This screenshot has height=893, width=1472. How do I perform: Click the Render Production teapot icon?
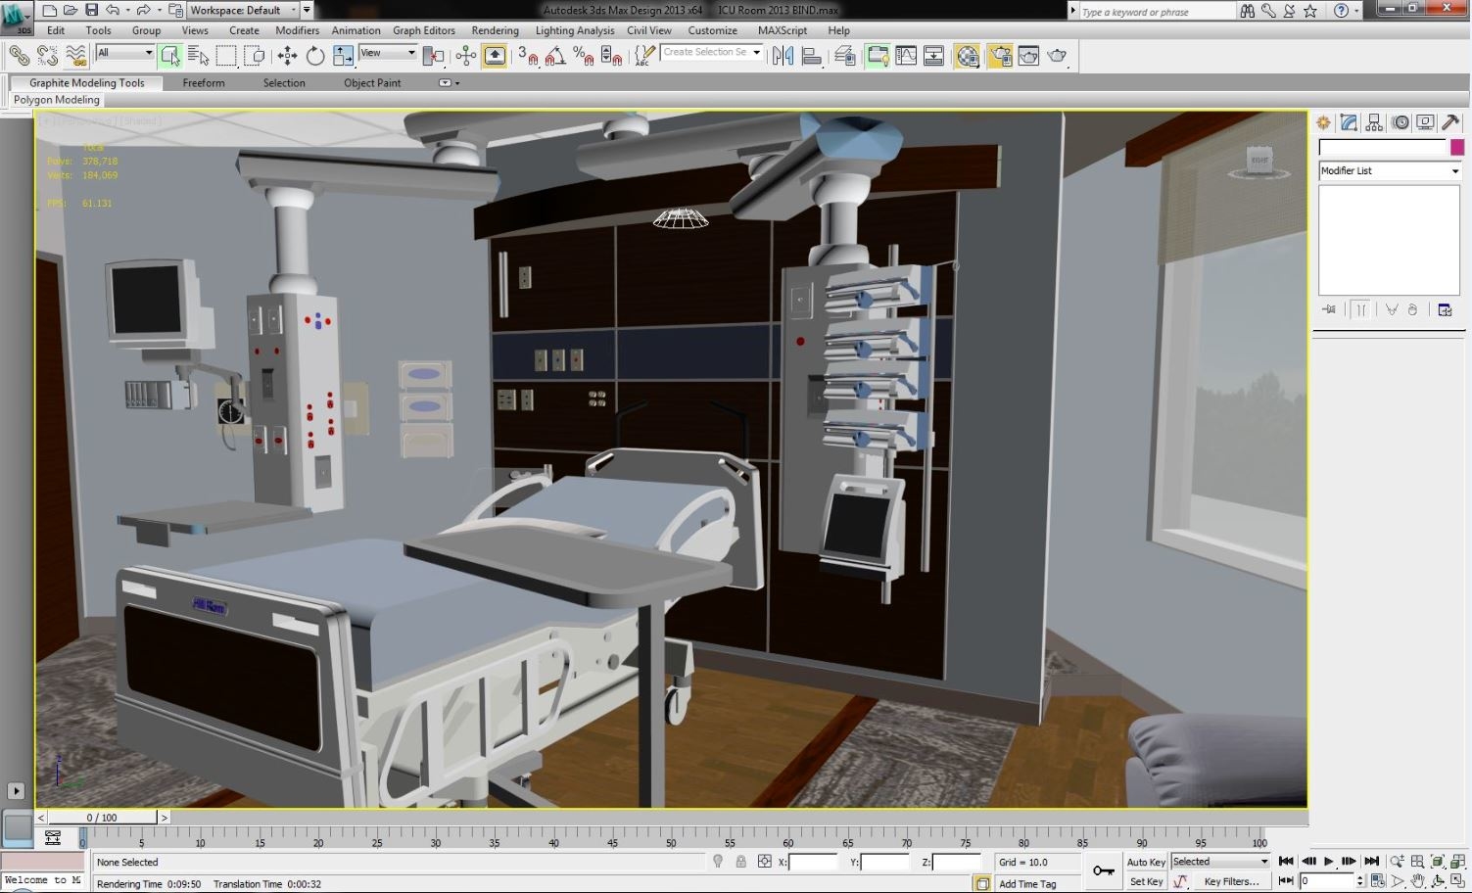1057,56
